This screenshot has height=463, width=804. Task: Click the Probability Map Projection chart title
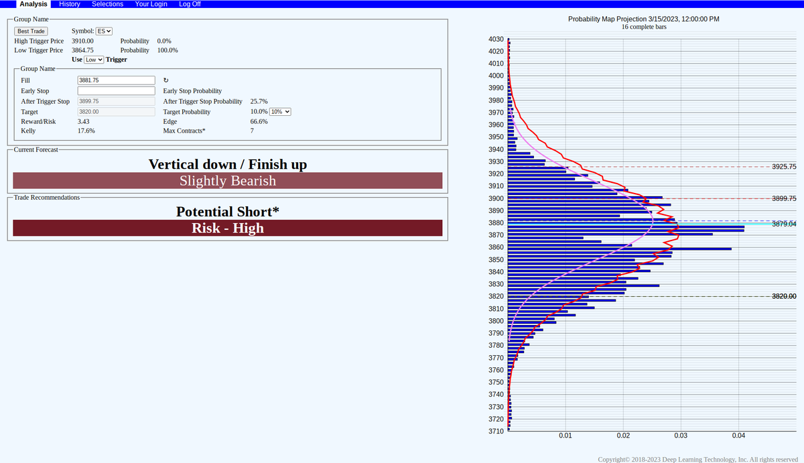(644, 19)
